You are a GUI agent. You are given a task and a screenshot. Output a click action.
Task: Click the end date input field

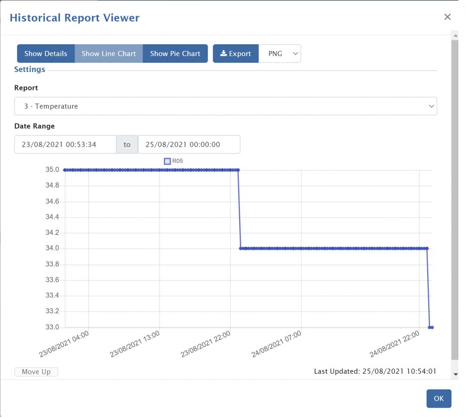coord(189,145)
